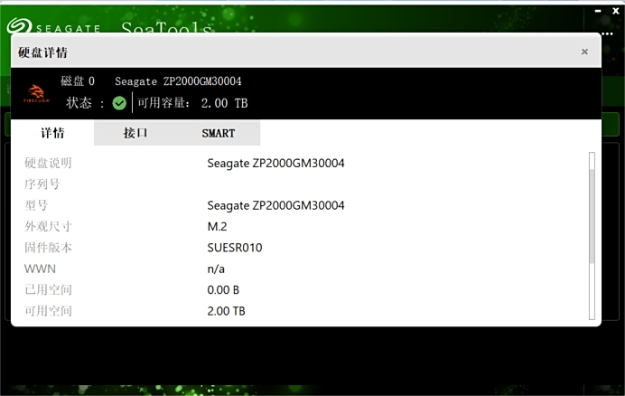Select the firmware version SUESR010
Viewport: 625px width, 396px height.
234,248
